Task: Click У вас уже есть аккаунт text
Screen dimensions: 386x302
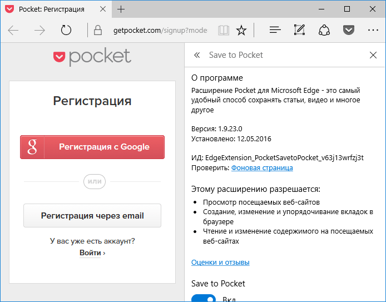Action: [x=92, y=241]
